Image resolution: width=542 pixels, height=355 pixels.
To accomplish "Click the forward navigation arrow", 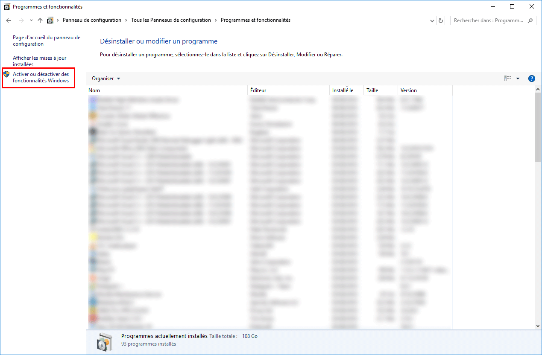I will [21, 20].
